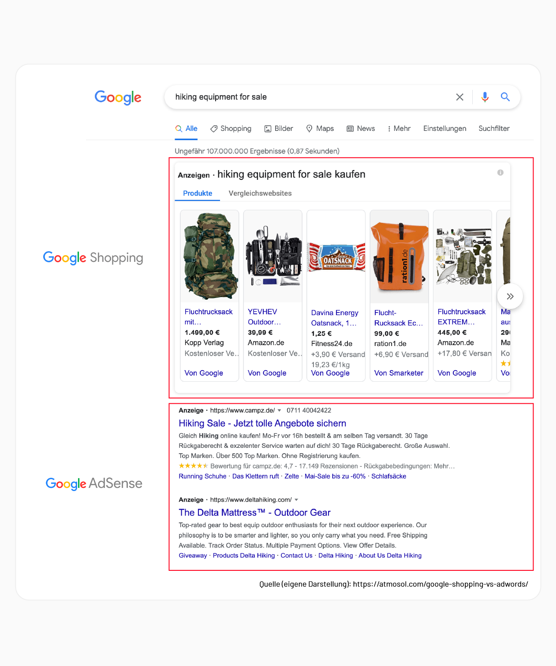Open the Maps search tab

[x=320, y=129]
